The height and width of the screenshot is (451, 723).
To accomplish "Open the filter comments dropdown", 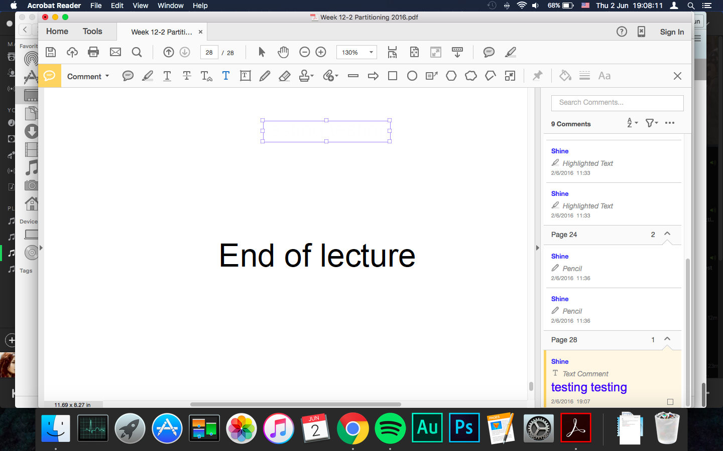I will pos(652,123).
